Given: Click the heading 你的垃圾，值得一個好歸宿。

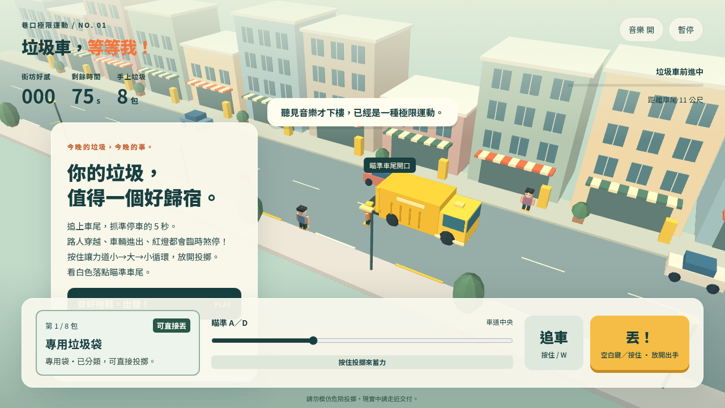Looking at the screenshot, I should 143,185.
